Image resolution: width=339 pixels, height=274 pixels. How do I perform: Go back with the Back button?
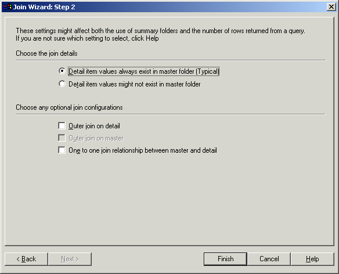pos(26,259)
